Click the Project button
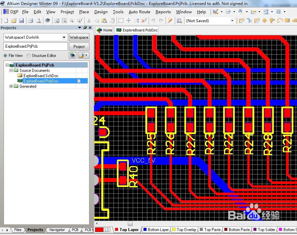 click(79, 47)
